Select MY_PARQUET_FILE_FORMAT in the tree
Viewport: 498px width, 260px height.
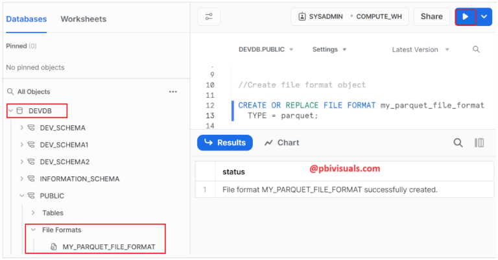pos(109,247)
